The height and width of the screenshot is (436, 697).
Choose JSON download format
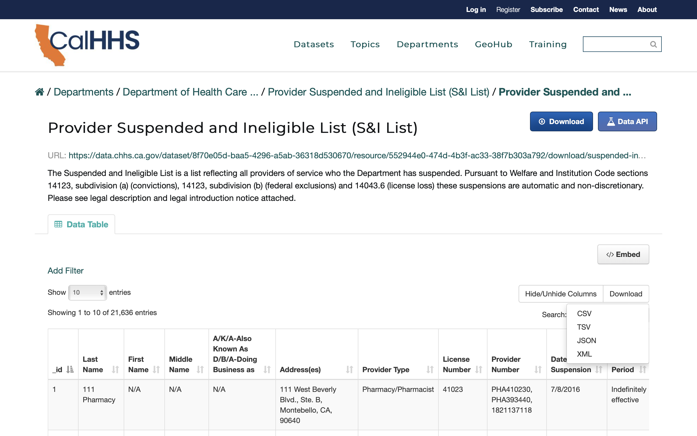click(586, 340)
